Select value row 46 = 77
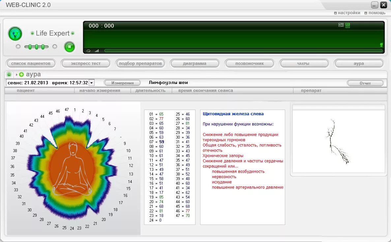The height and width of the screenshot is (242, 391). pos(183,211)
